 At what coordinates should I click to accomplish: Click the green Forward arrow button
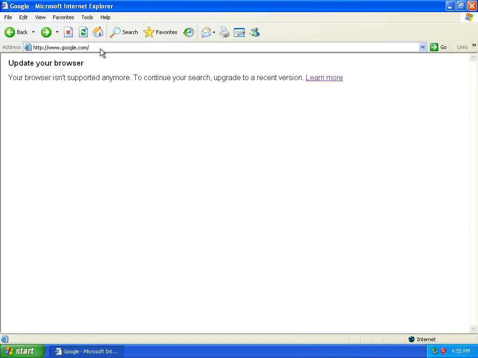click(46, 32)
